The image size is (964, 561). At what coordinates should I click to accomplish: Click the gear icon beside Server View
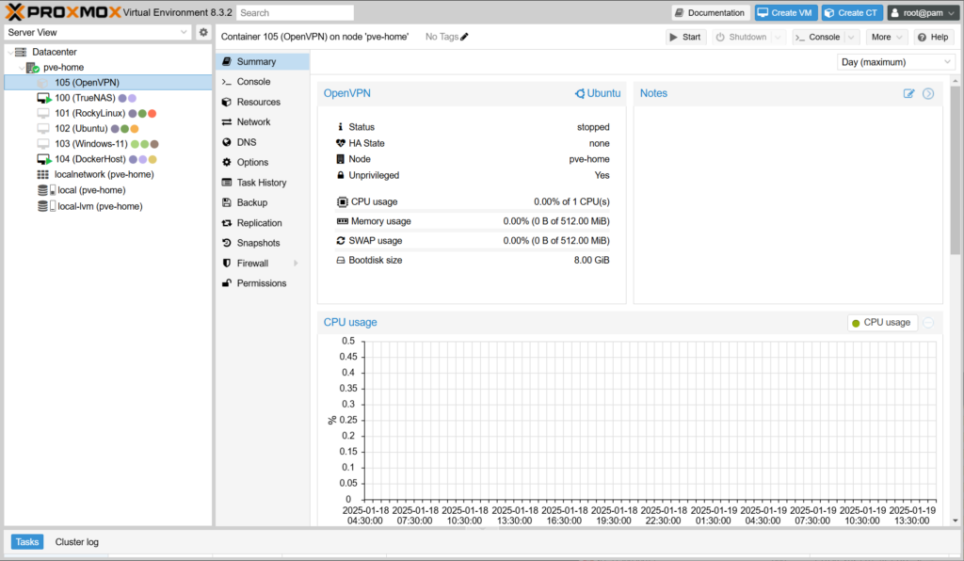[x=203, y=32]
